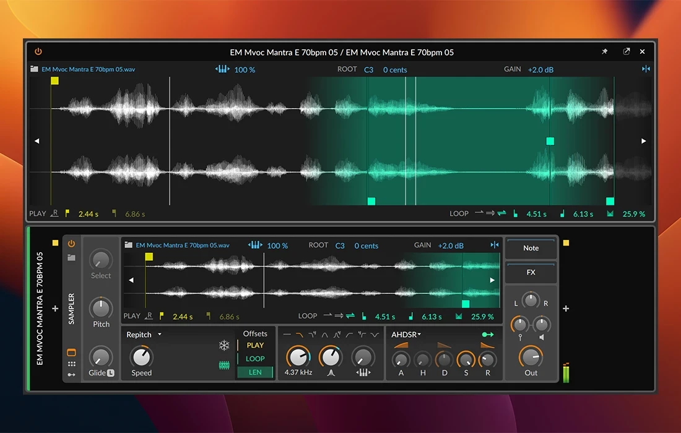Click the lowpass filter shape icon
Image resolution: width=681 pixels, height=433 pixels.
300,334
